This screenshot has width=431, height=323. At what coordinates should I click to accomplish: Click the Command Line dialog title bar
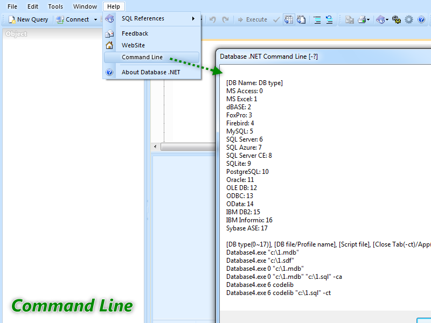324,57
